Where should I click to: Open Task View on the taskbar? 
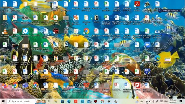click(x=49, y=101)
